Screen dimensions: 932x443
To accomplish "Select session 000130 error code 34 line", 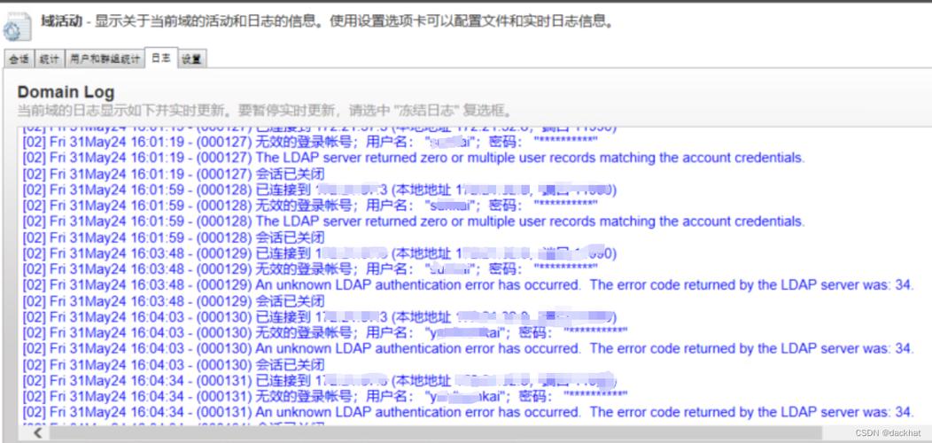I will pyautogui.click(x=468, y=348).
